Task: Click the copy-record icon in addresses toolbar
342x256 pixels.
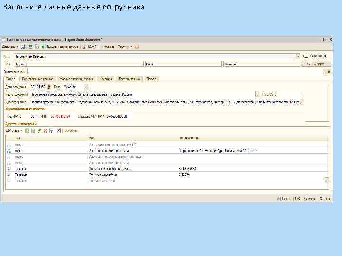Action: click(x=33, y=131)
